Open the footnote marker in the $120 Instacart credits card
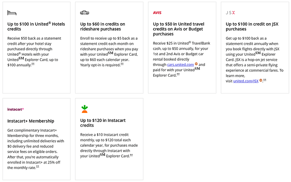The image size is (291, 182). point(131,155)
